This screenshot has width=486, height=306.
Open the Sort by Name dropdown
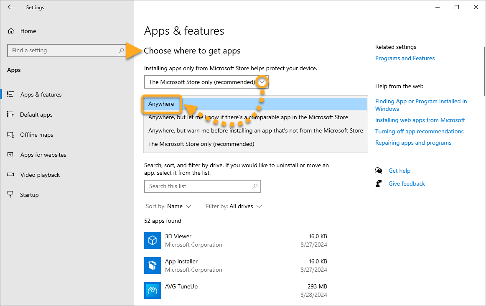(x=175, y=206)
